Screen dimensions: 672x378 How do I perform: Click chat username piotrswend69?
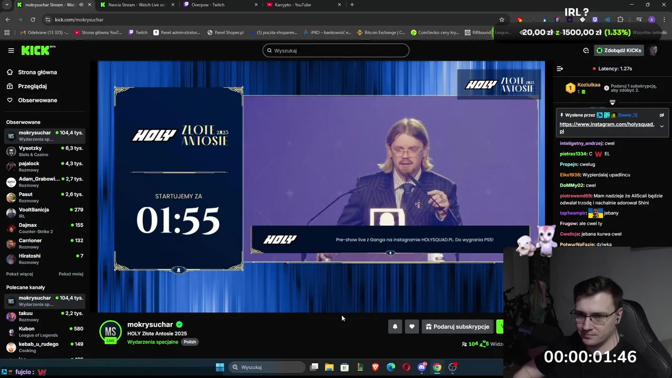tap(575, 196)
